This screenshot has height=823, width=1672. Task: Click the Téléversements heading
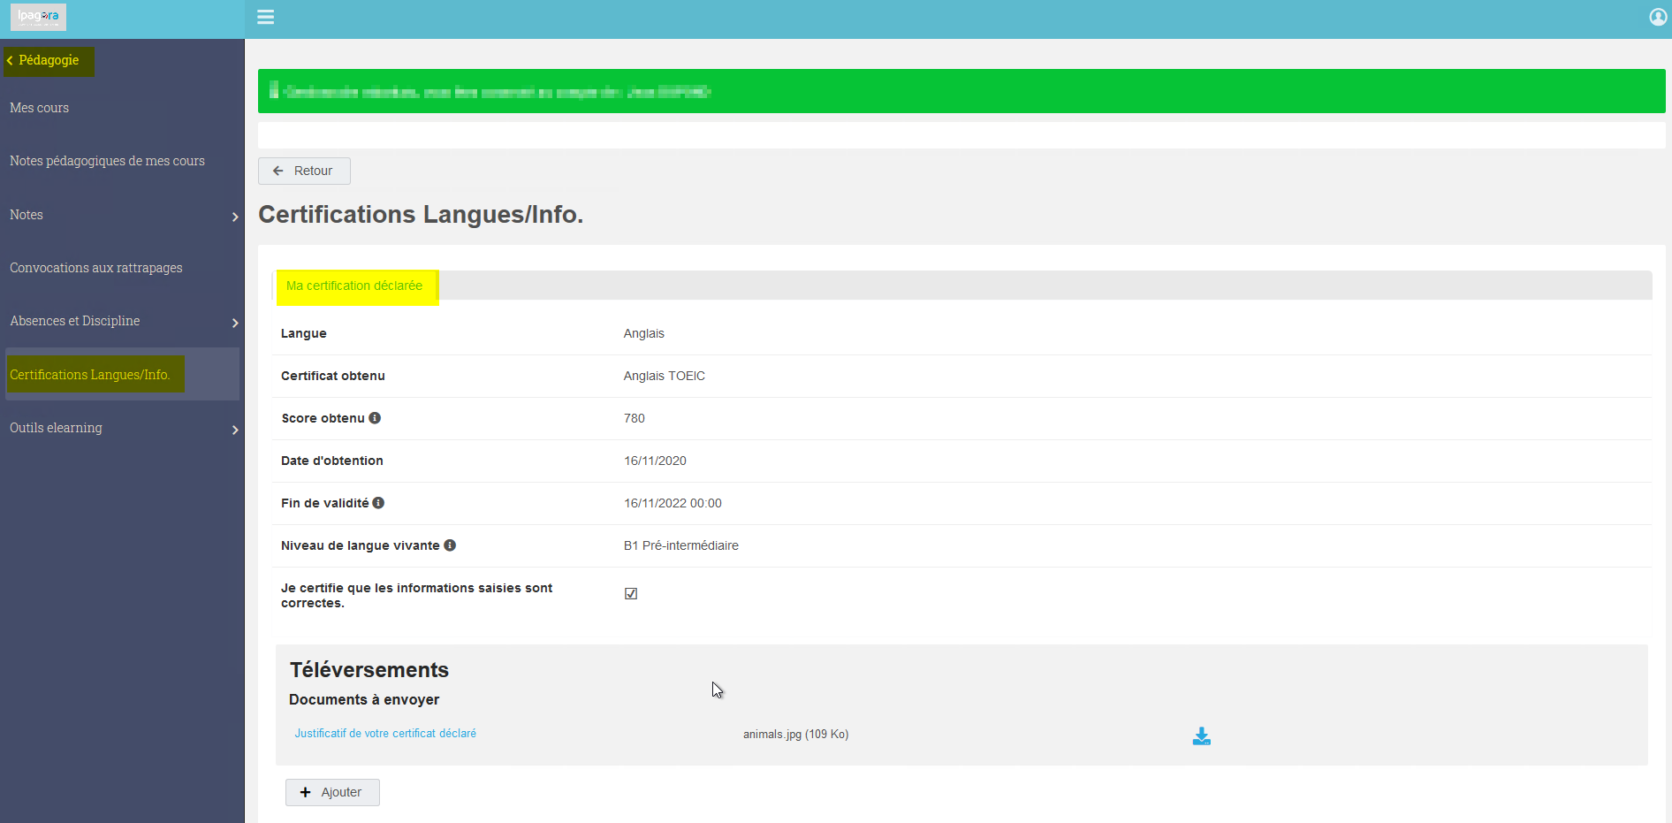tap(369, 670)
